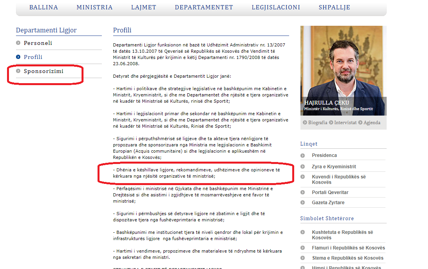Image resolution: width=428 pixels, height=269 pixels.
Task: Click arrow icon before Agjenda
Action: [361, 123]
